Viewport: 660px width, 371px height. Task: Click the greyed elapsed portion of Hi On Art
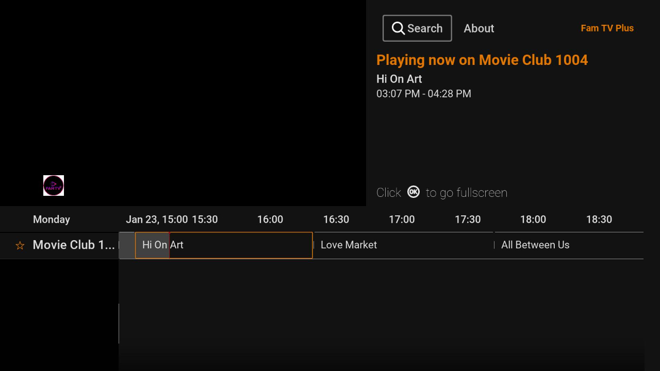152,245
